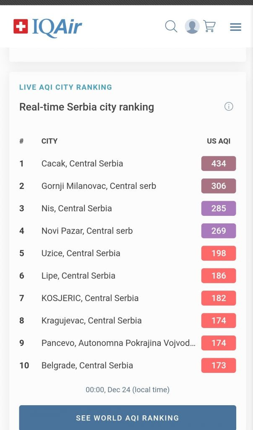Click the IQAir logo

click(x=47, y=27)
